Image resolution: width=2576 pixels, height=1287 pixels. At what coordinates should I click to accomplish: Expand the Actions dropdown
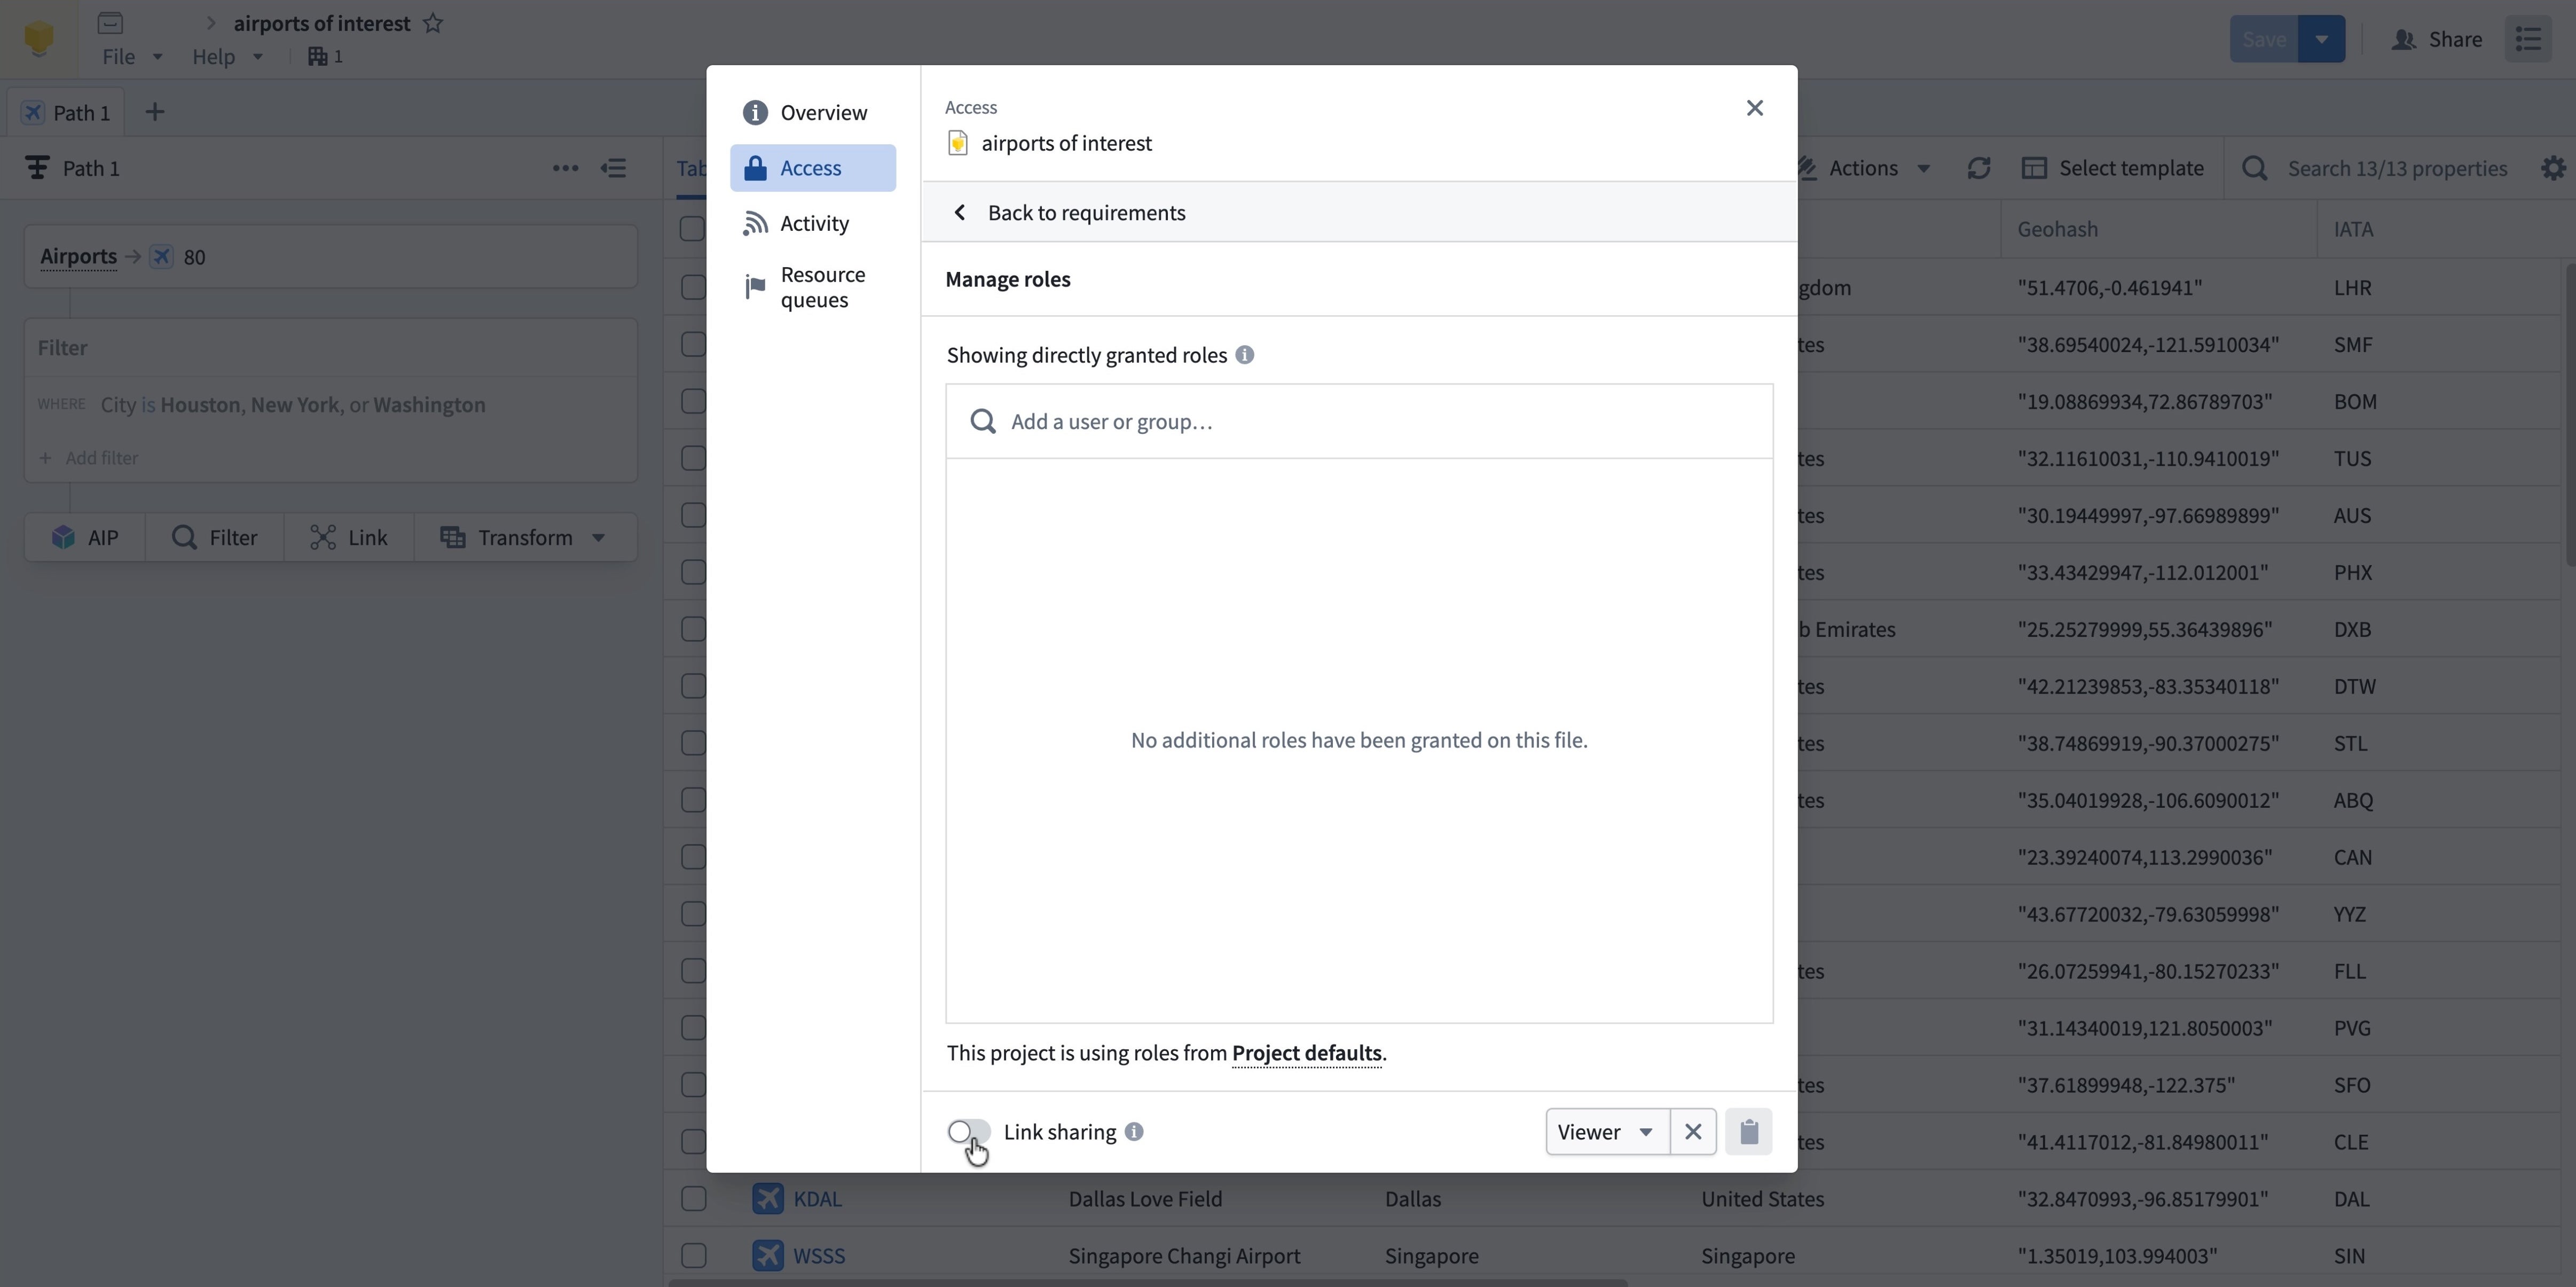point(1925,167)
